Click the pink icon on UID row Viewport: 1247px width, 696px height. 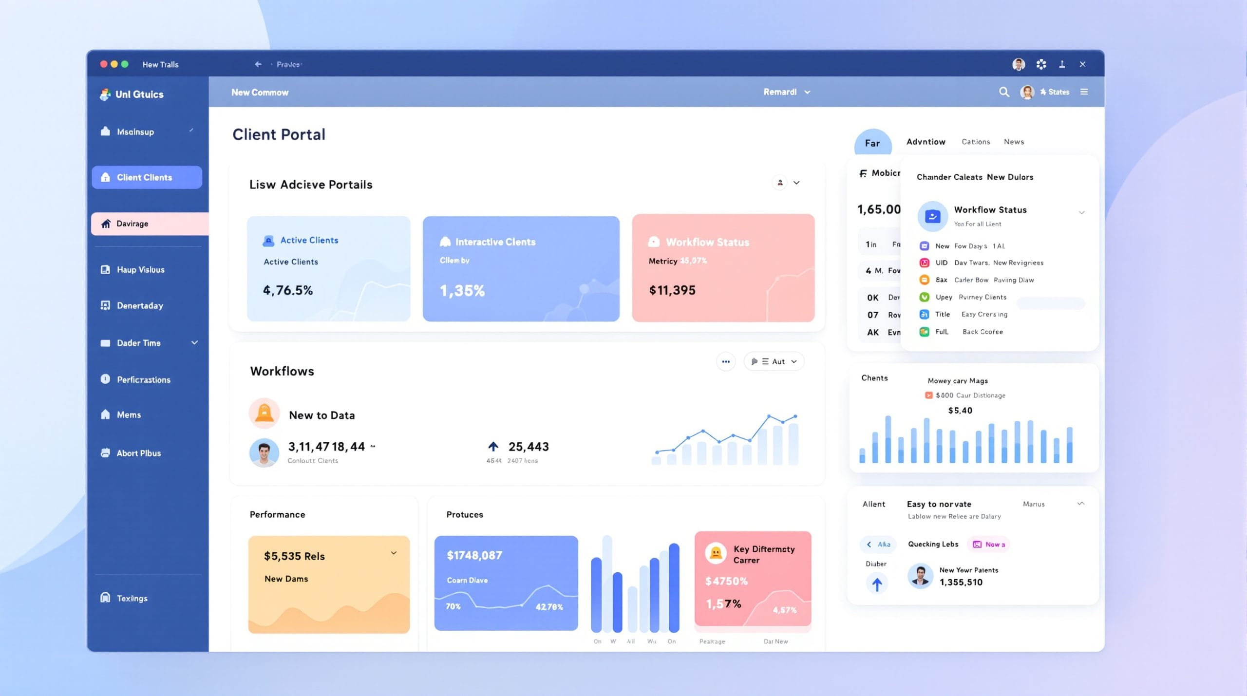[924, 263]
